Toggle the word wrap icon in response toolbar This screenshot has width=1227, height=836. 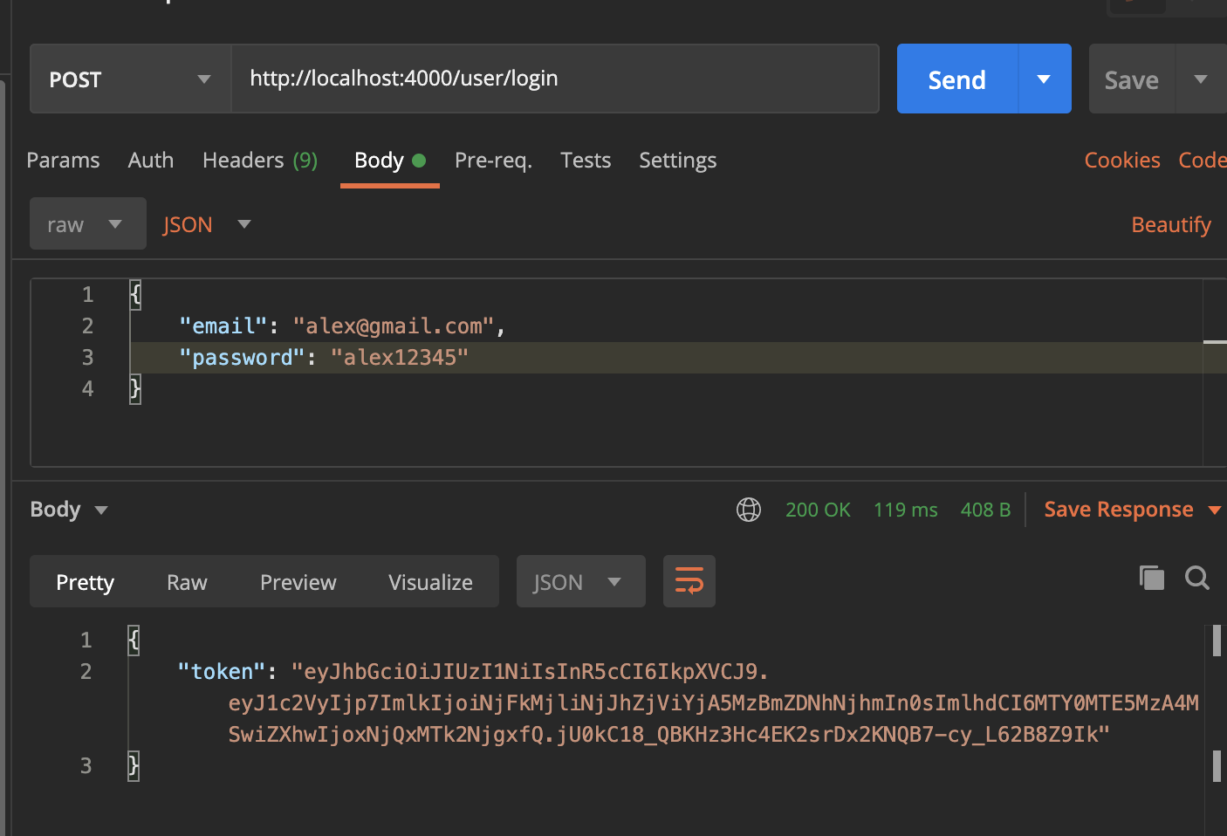click(x=689, y=581)
